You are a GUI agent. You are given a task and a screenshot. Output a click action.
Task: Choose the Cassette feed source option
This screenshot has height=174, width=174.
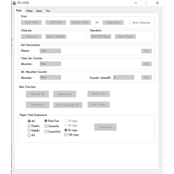click(46, 126)
